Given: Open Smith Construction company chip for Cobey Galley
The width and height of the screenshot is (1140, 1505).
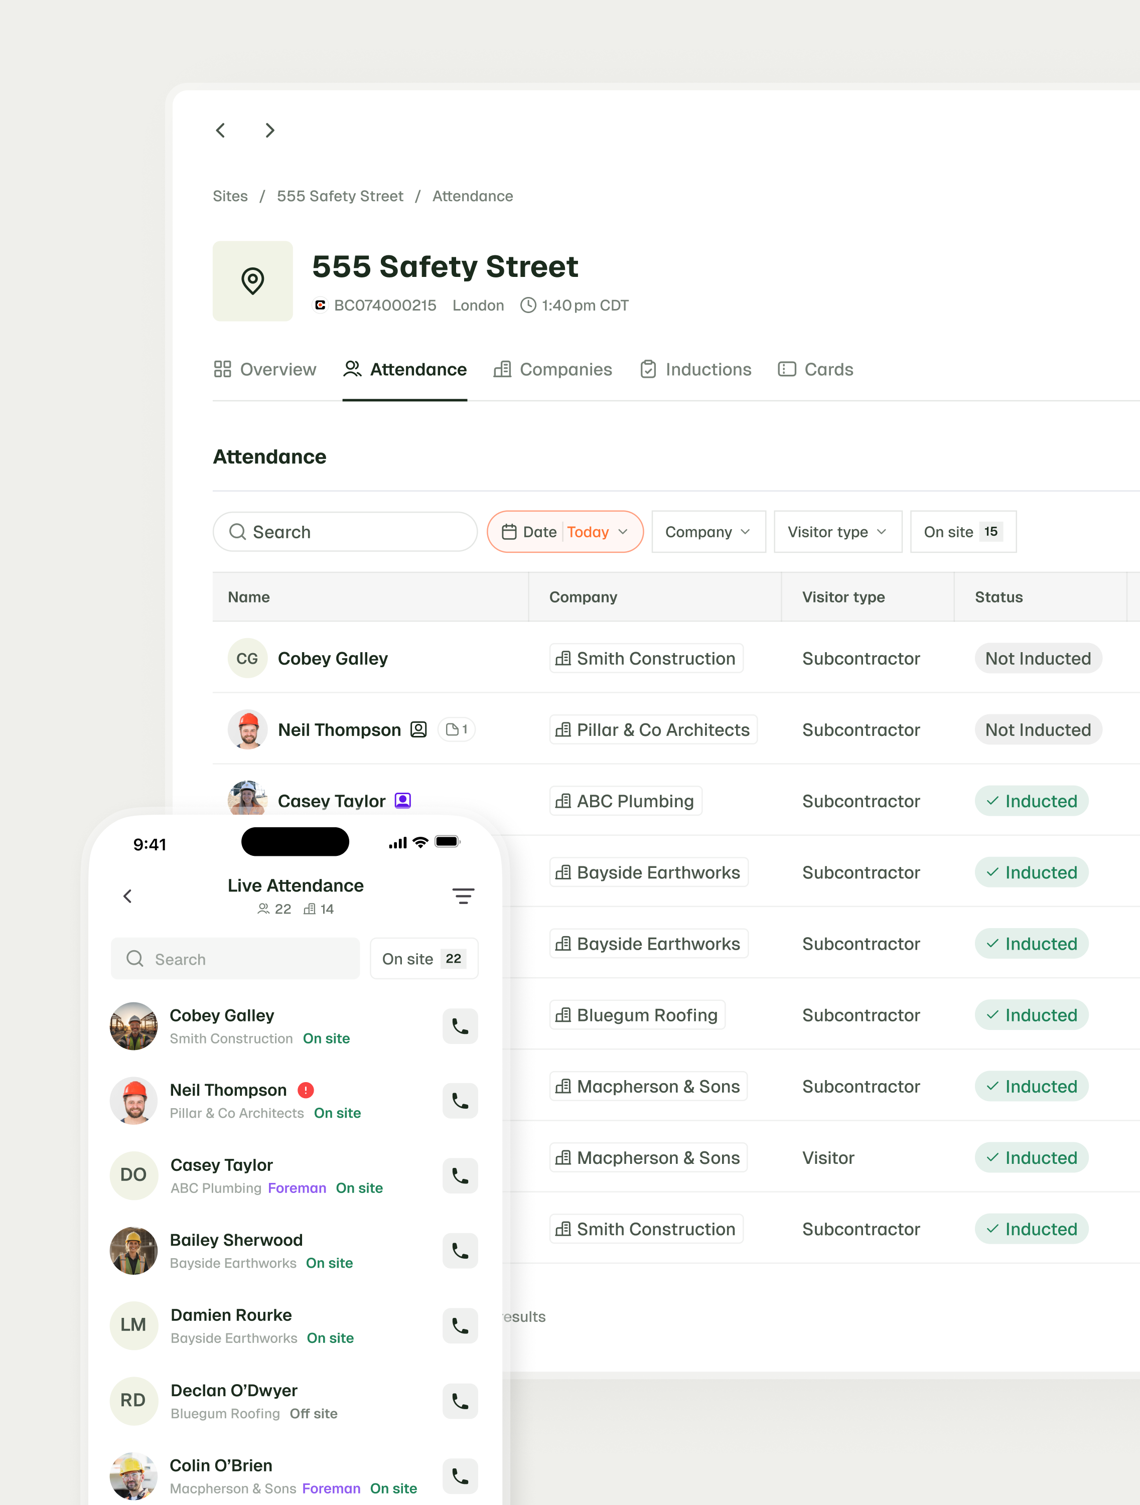Looking at the screenshot, I should pyautogui.click(x=646, y=658).
